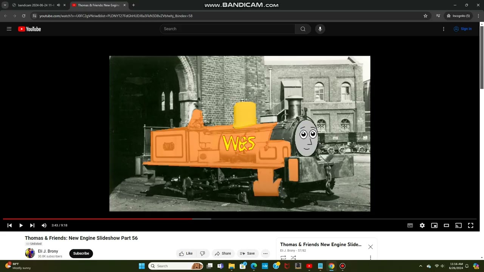
Task: Go back in browser history
Action: point(5,16)
